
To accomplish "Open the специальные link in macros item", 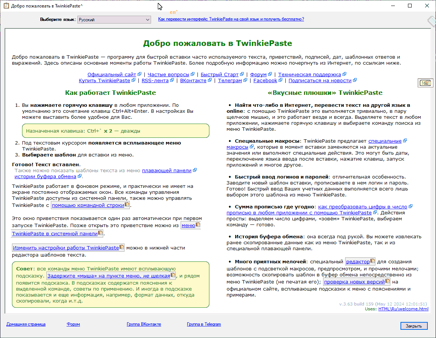I will (385, 141).
